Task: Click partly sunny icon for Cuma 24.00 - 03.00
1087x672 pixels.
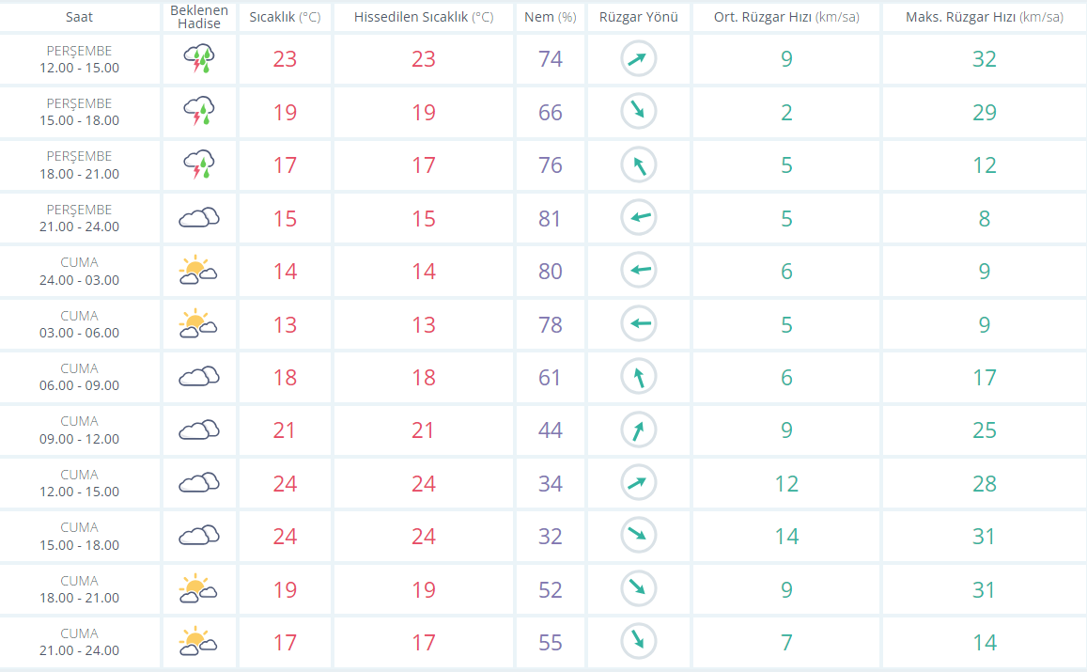Action: (x=198, y=271)
